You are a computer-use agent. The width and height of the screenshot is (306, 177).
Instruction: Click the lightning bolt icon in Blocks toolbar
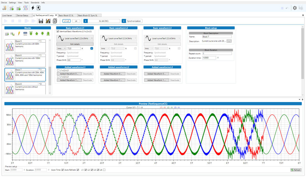tap(19, 33)
